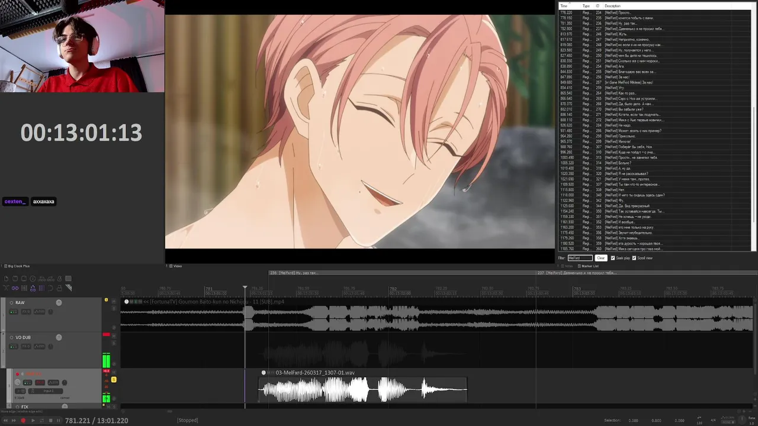Click the Pause transport button
Image resolution: width=758 pixels, height=426 pixels.
tap(58, 421)
